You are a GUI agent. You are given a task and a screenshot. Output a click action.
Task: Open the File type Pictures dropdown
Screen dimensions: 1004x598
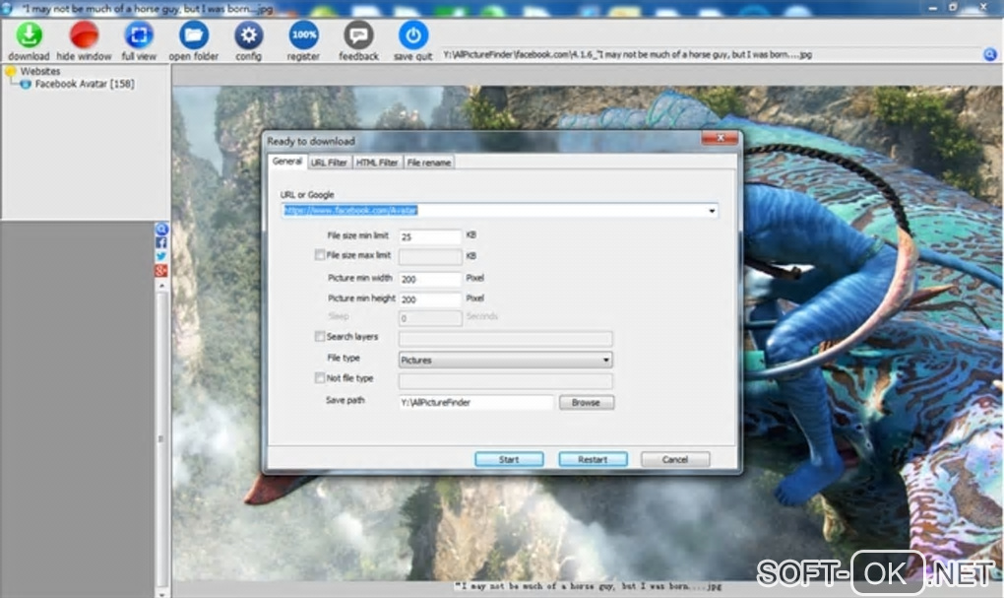coord(505,361)
